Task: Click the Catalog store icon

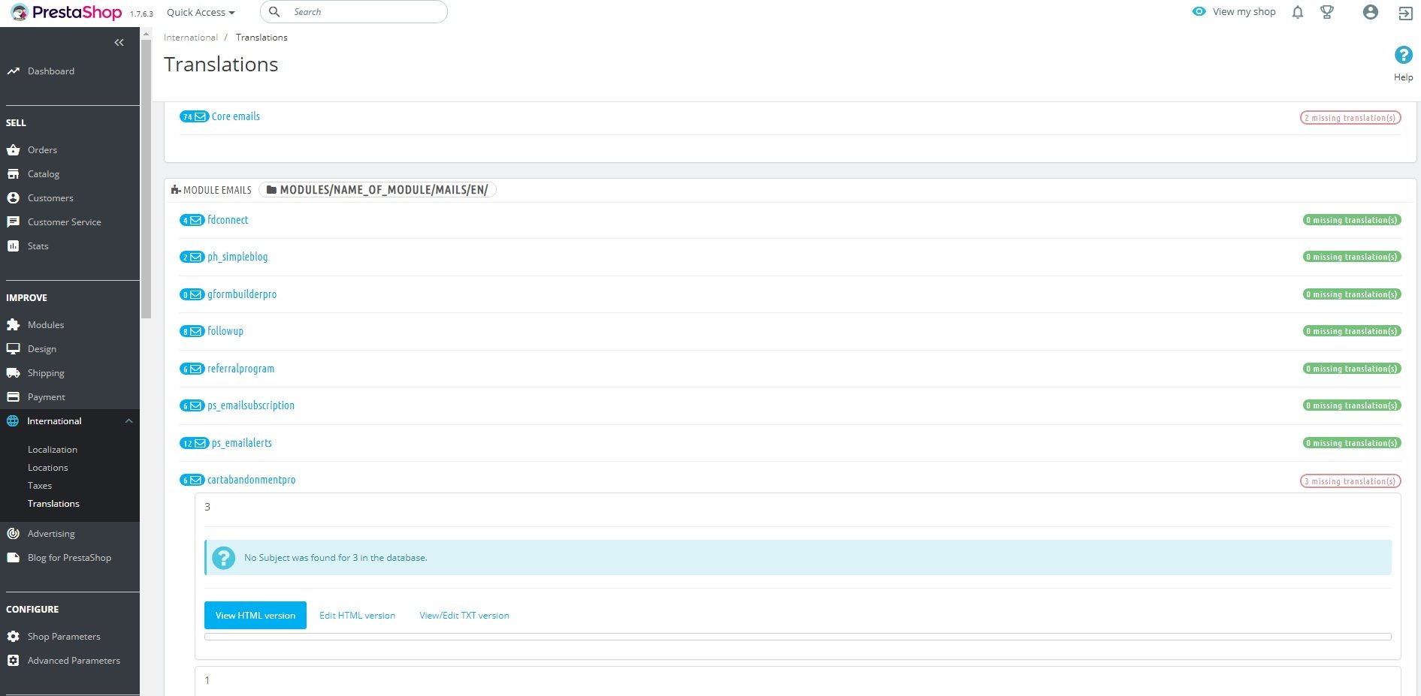Action: coord(13,174)
